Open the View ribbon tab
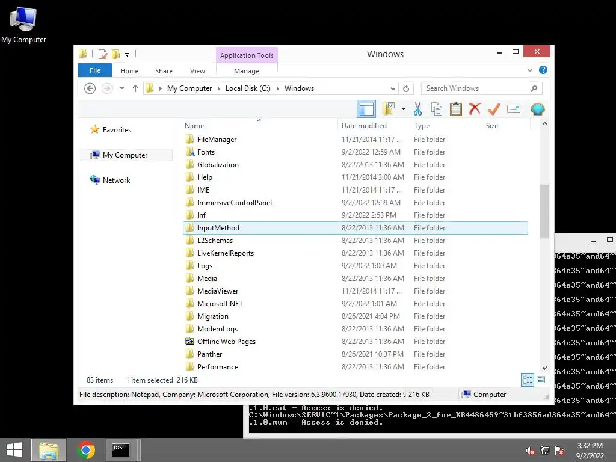Screen dimensions: 616x462 click(197, 71)
